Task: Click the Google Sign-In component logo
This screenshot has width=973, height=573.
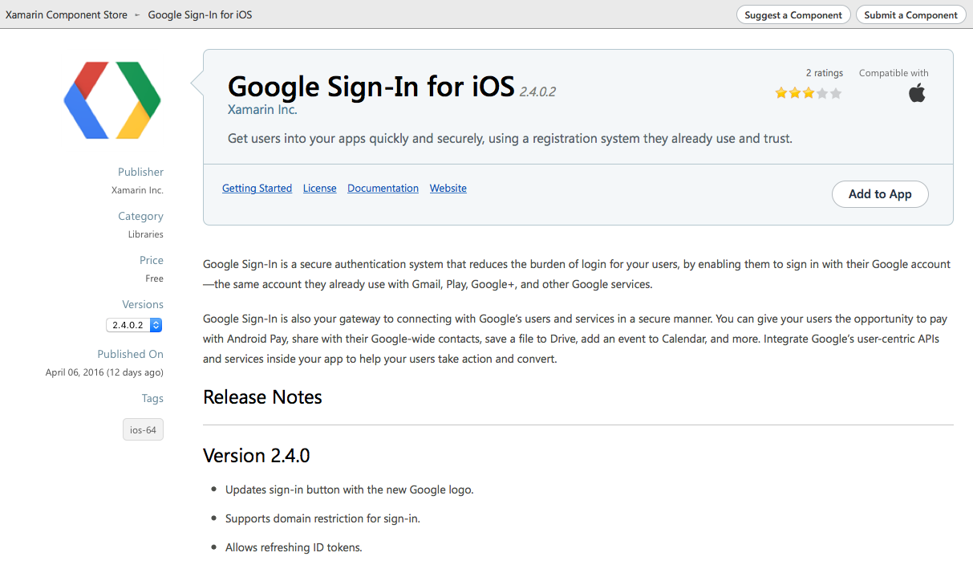Action: pyautogui.click(x=112, y=100)
